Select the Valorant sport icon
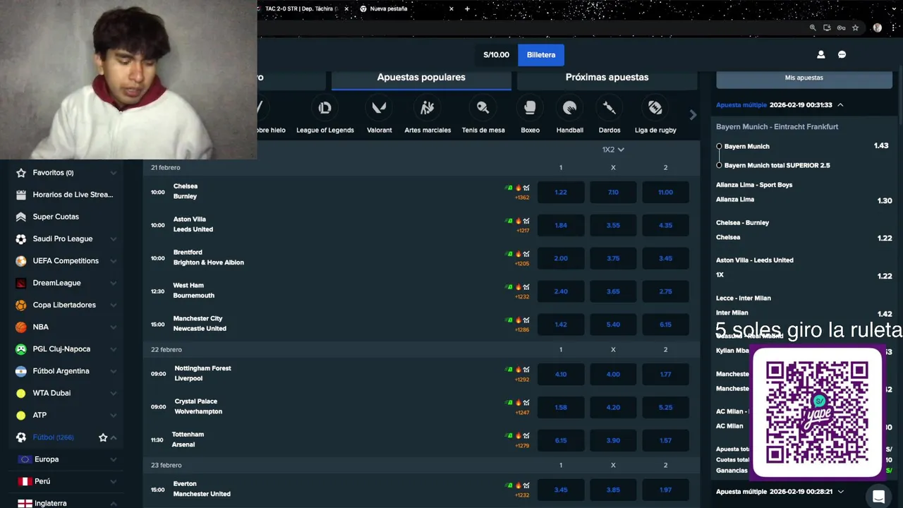The height and width of the screenshot is (508, 903). click(x=380, y=108)
